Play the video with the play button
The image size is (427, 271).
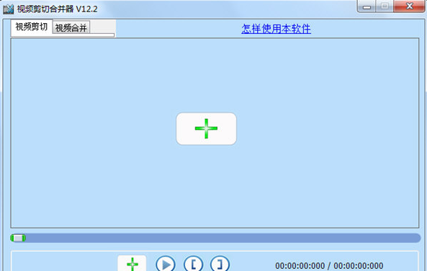(166, 264)
